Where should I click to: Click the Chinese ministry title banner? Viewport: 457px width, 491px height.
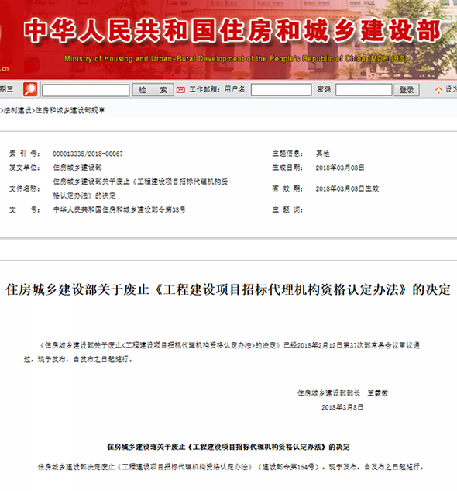click(x=232, y=31)
